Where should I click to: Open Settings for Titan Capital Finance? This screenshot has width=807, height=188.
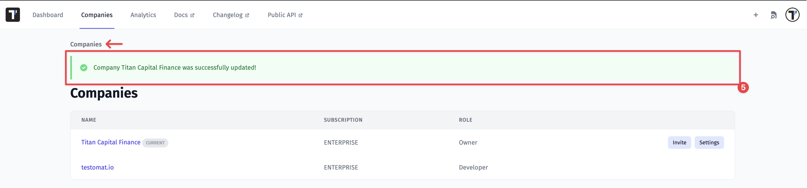coord(709,142)
